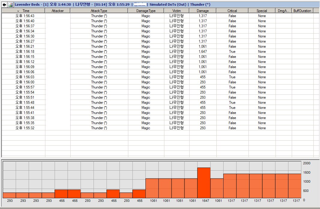Viewport: 320px width, 209px height.
Task: Click the Special column header
Action: (x=262, y=11)
